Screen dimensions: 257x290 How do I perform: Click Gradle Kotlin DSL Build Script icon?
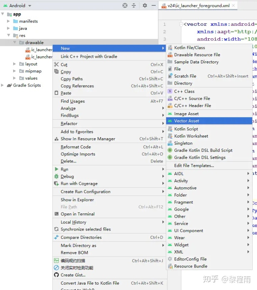(x=170, y=150)
